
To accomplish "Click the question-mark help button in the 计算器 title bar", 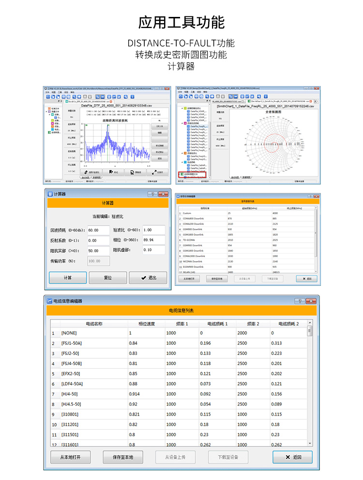I will click(x=152, y=194).
